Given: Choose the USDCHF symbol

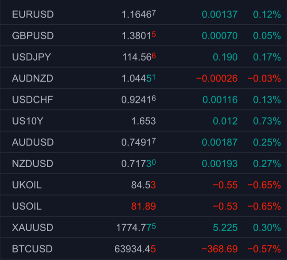Looking at the screenshot, I should (x=33, y=99).
